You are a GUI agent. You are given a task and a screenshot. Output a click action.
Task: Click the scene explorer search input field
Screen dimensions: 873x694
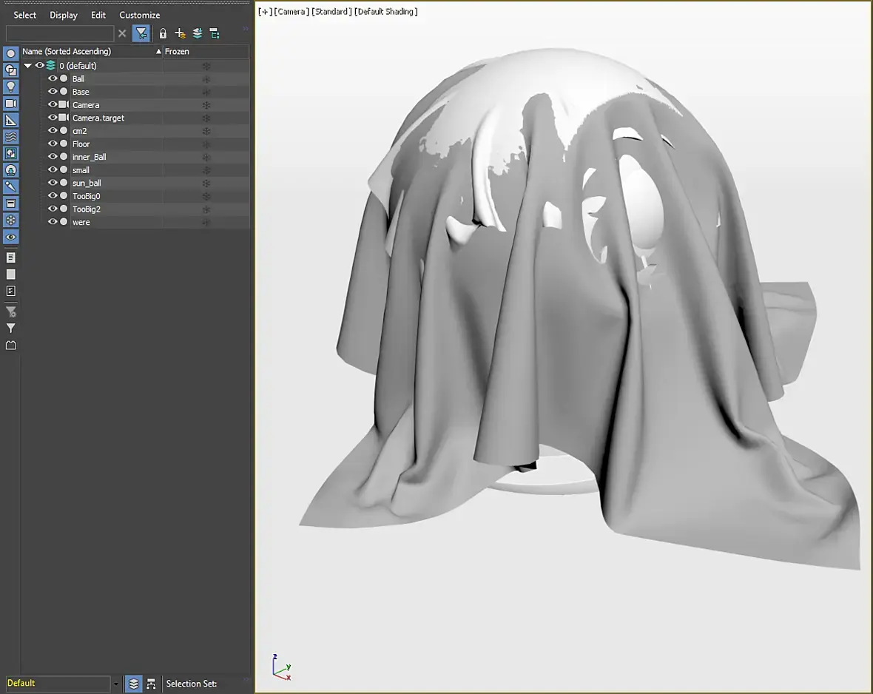[59, 33]
